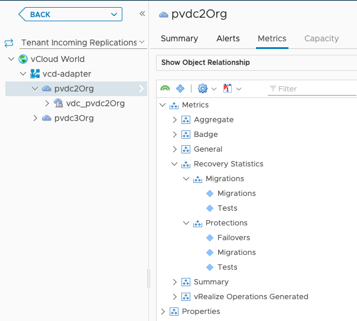
Task: Switch to the Summary tab
Action: click(179, 38)
